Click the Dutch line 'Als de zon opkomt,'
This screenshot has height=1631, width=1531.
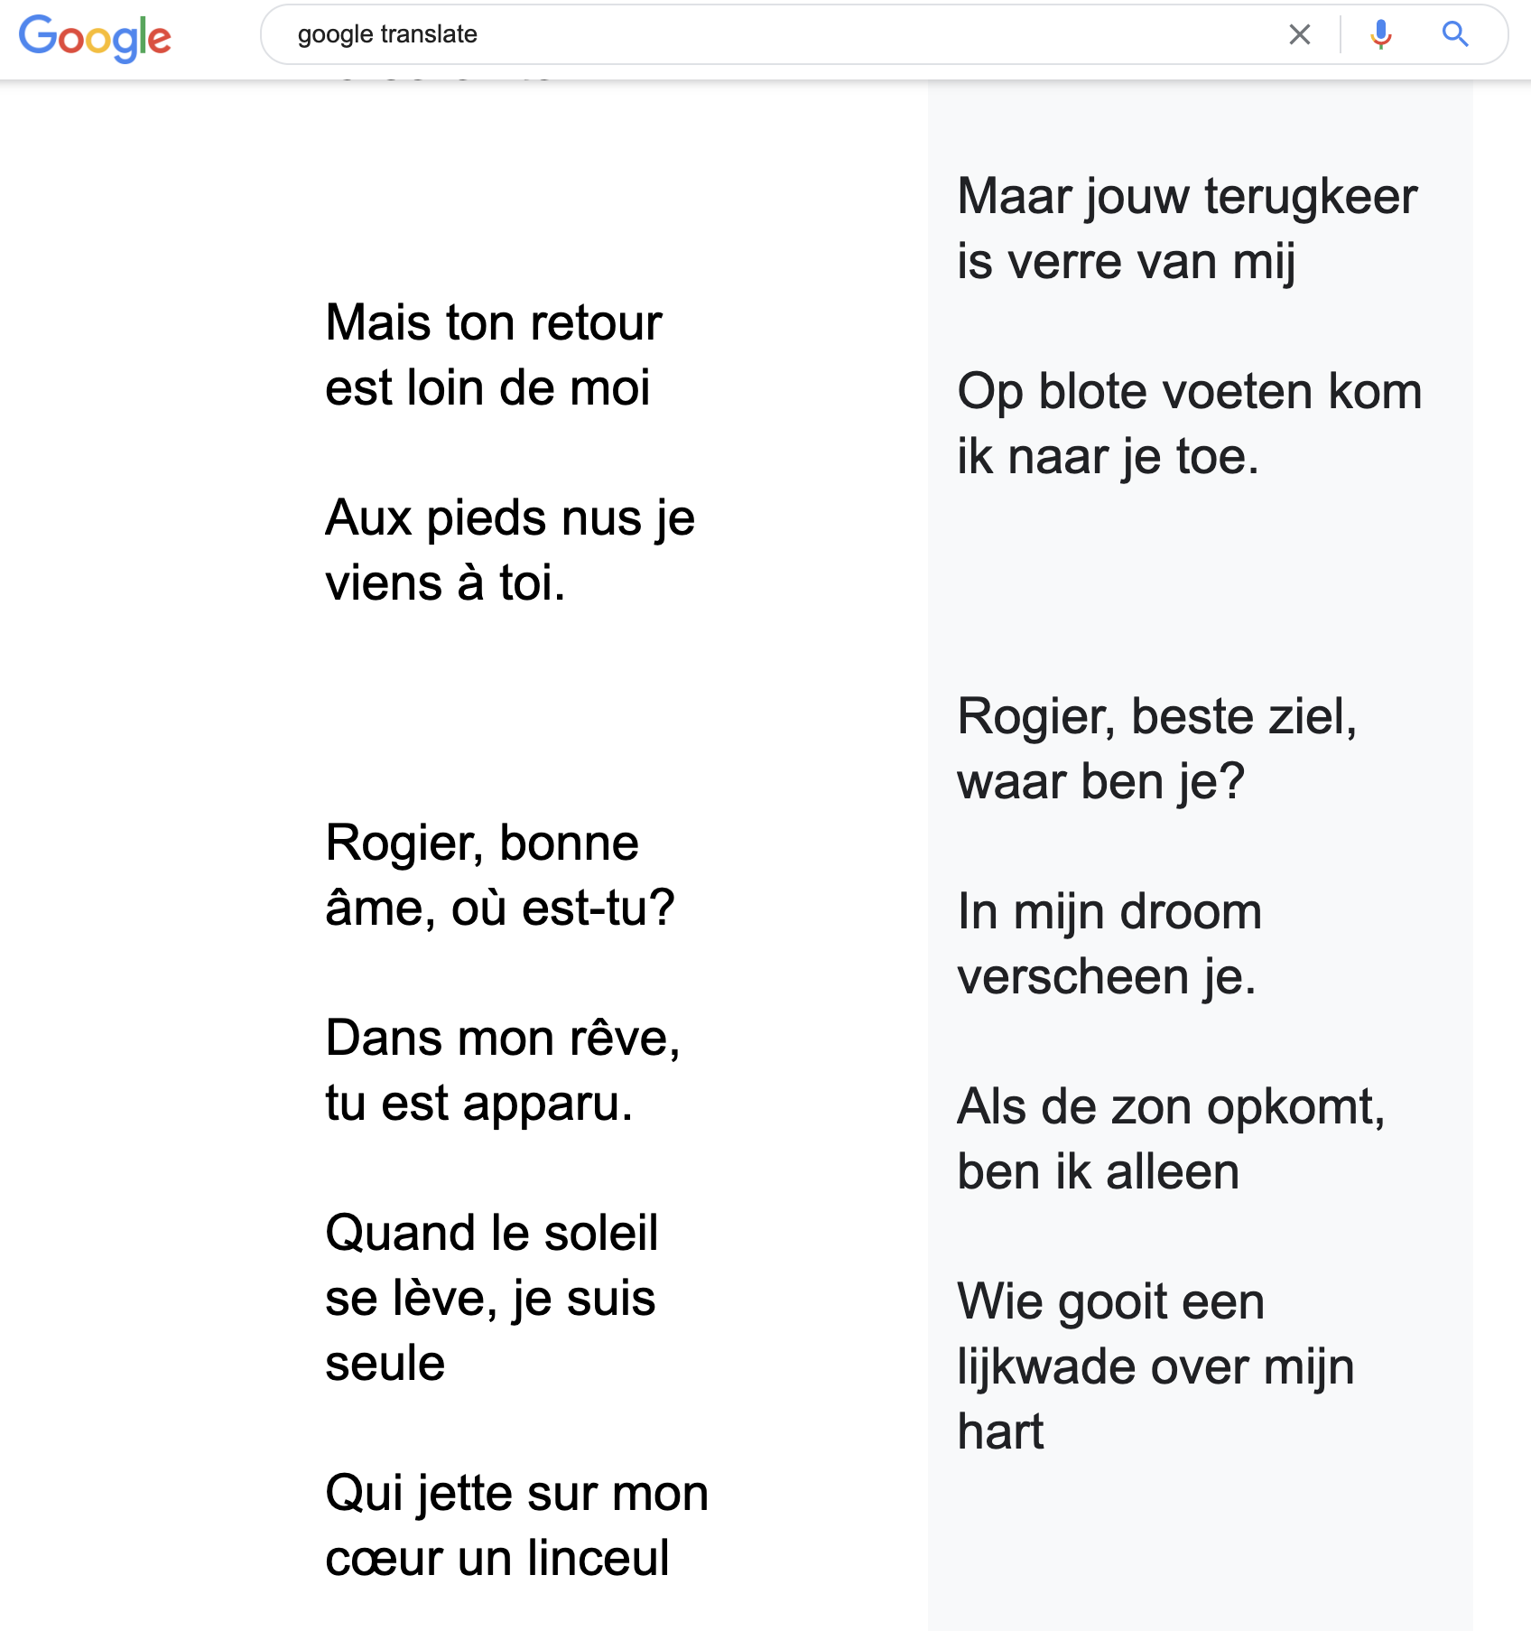(1171, 1107)
